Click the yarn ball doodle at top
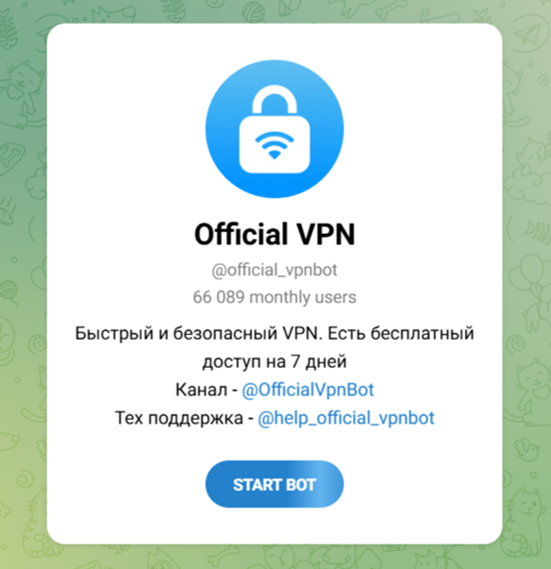 point(253,11)
